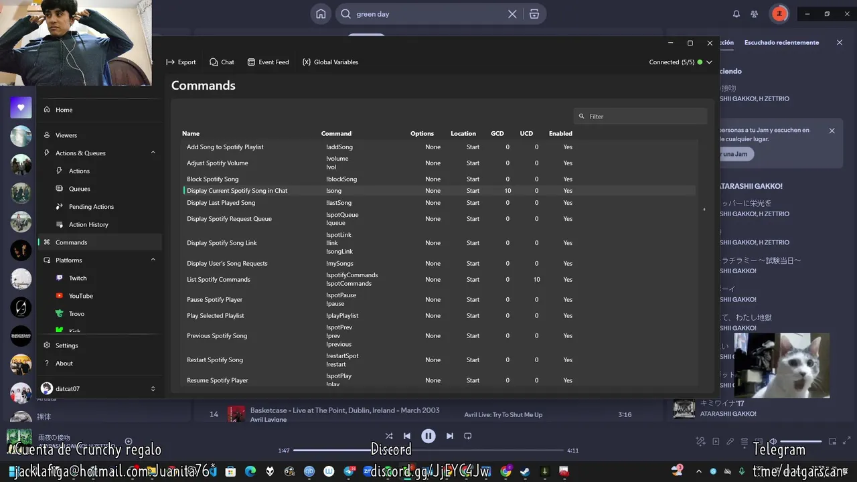
Task: Collapse the Actions & Queues section chevron
Action: tap(153, 153)
